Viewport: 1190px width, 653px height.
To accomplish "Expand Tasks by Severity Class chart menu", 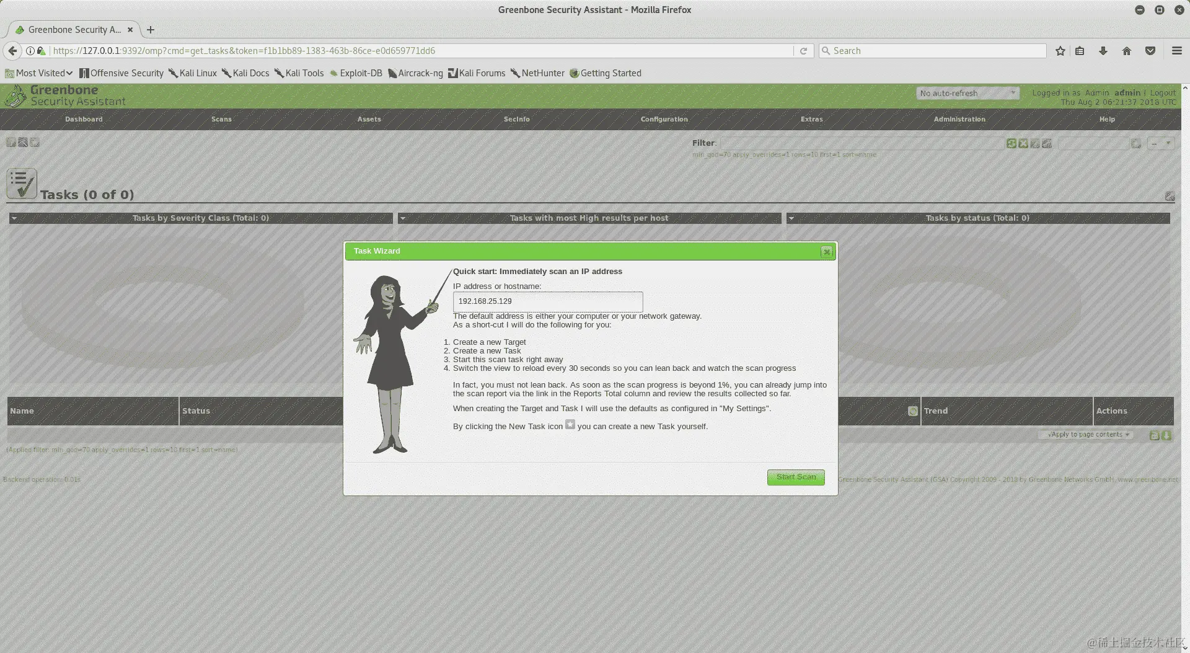I will coord(14,218).
